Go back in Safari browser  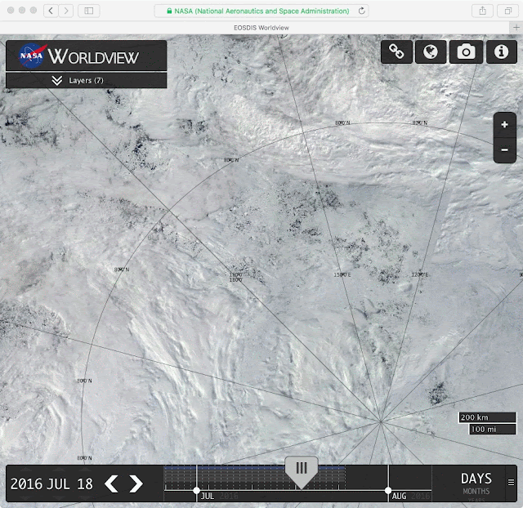tap(51, 11)
